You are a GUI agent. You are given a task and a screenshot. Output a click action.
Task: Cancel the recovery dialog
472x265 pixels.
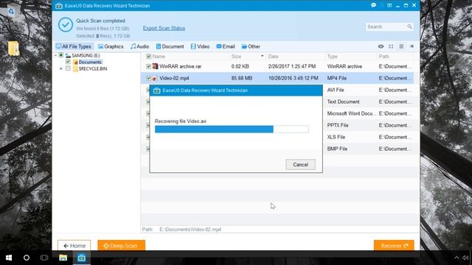(x=300, y=165)
